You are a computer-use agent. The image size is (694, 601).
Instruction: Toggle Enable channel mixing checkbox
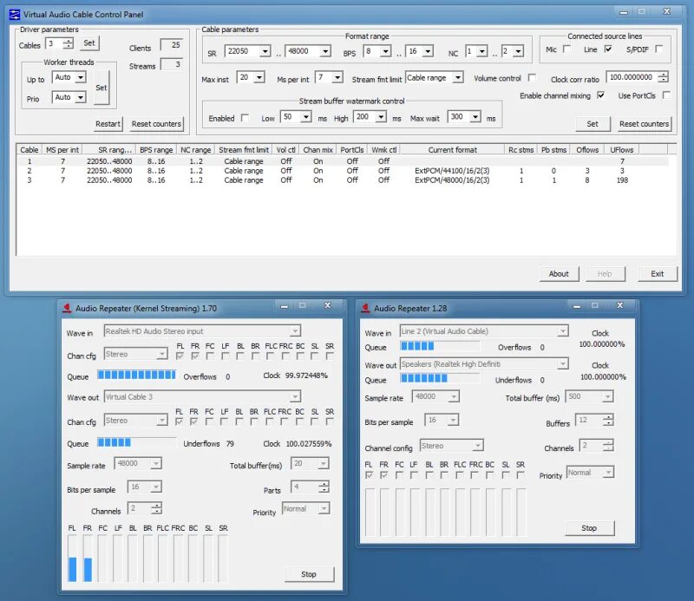(x=600, y=95)
